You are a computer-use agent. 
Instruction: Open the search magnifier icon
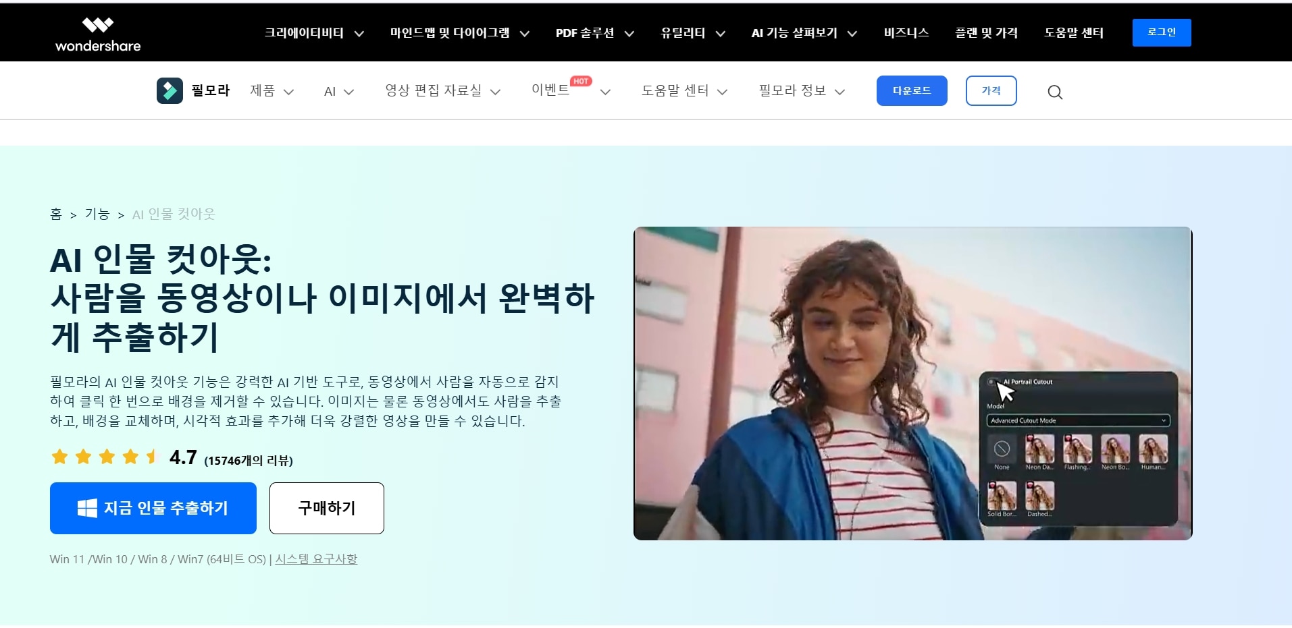click(1055, 92)
